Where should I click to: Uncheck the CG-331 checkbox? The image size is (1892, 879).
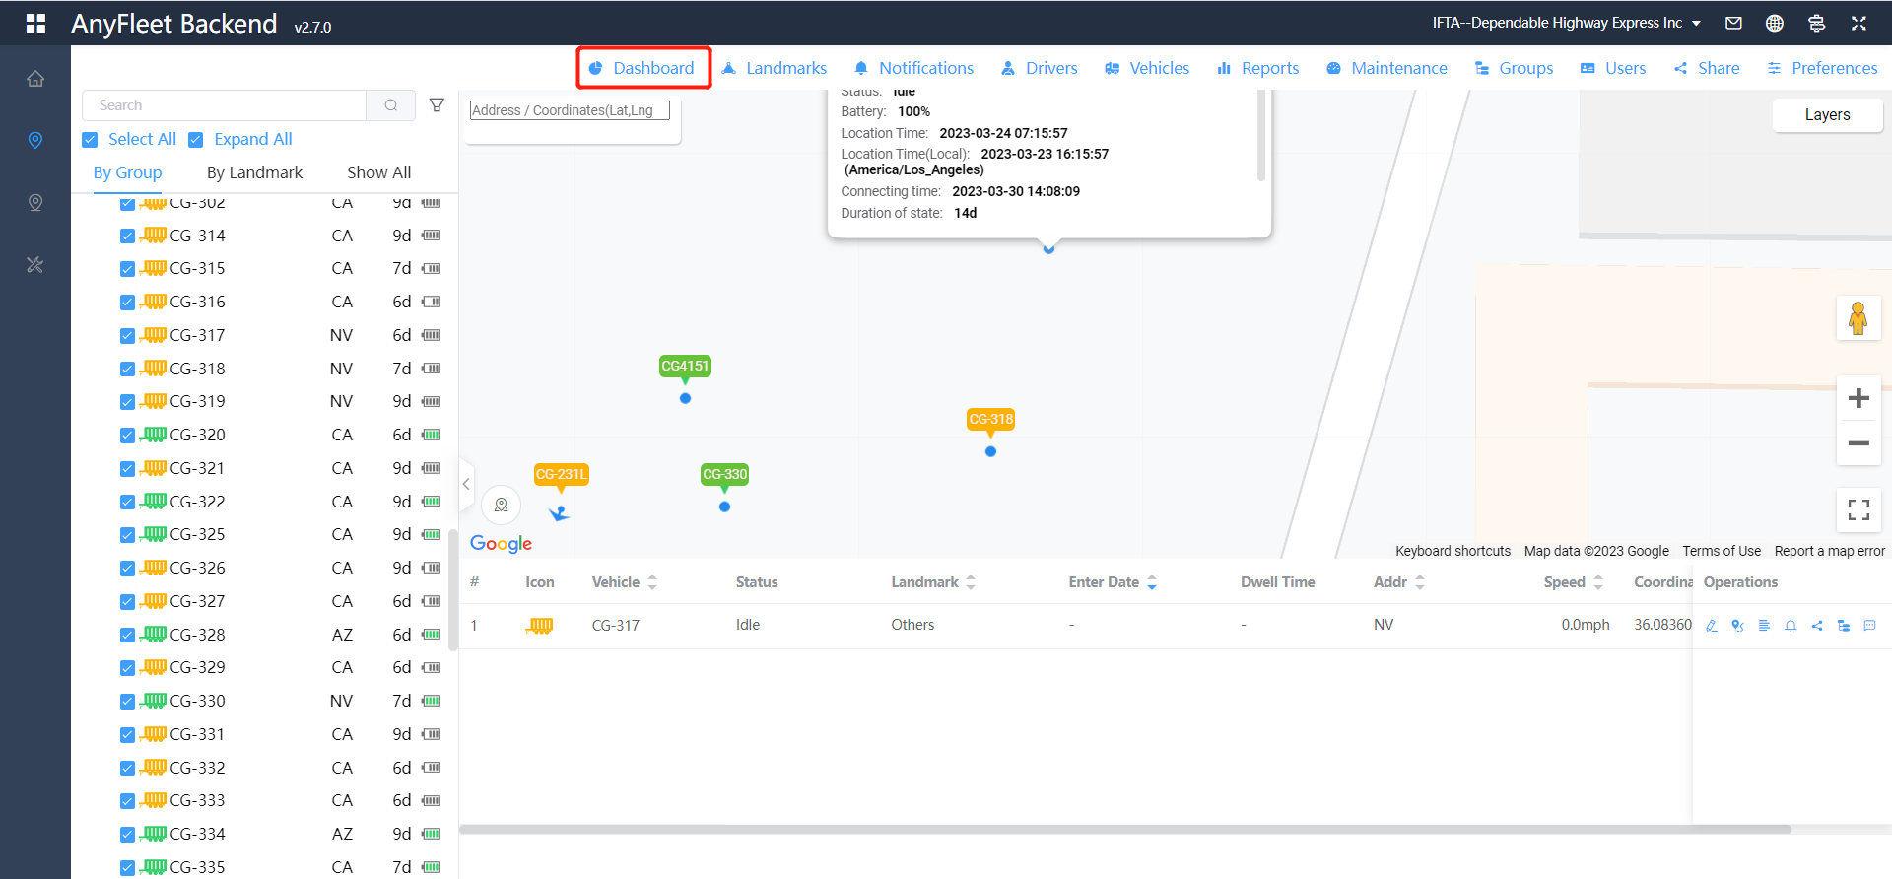[127, 735]
